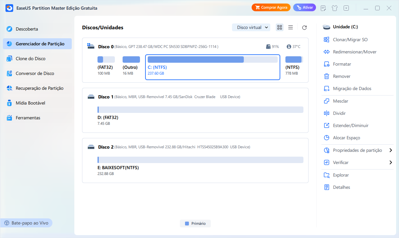
Task: Select the C: NTFS partition usage bar
Action: pos(212,59)
